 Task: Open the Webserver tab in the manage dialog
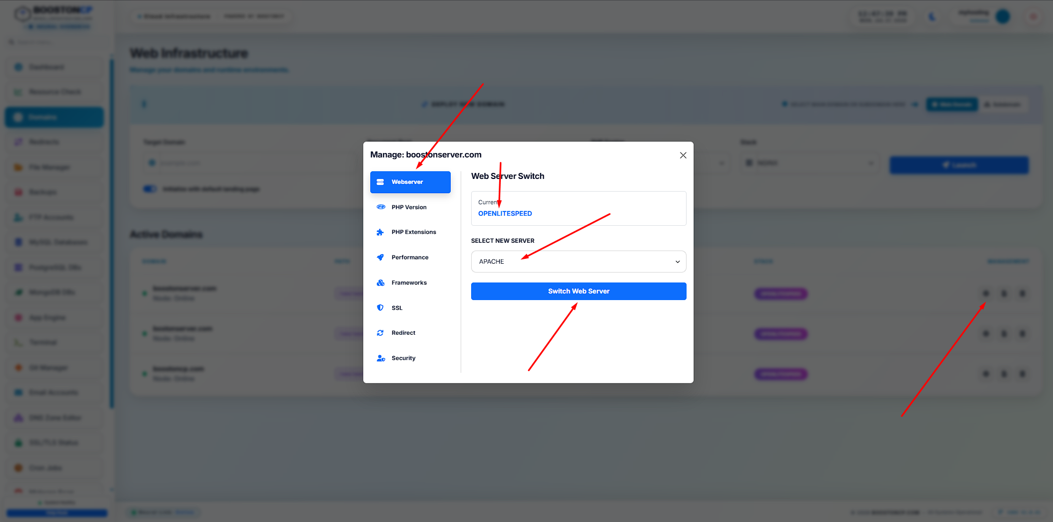click(x=410, y=182)
